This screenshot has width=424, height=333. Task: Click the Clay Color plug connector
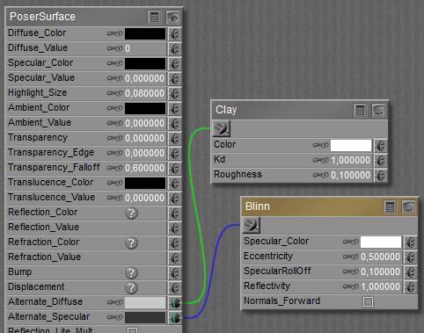[381, 145]
